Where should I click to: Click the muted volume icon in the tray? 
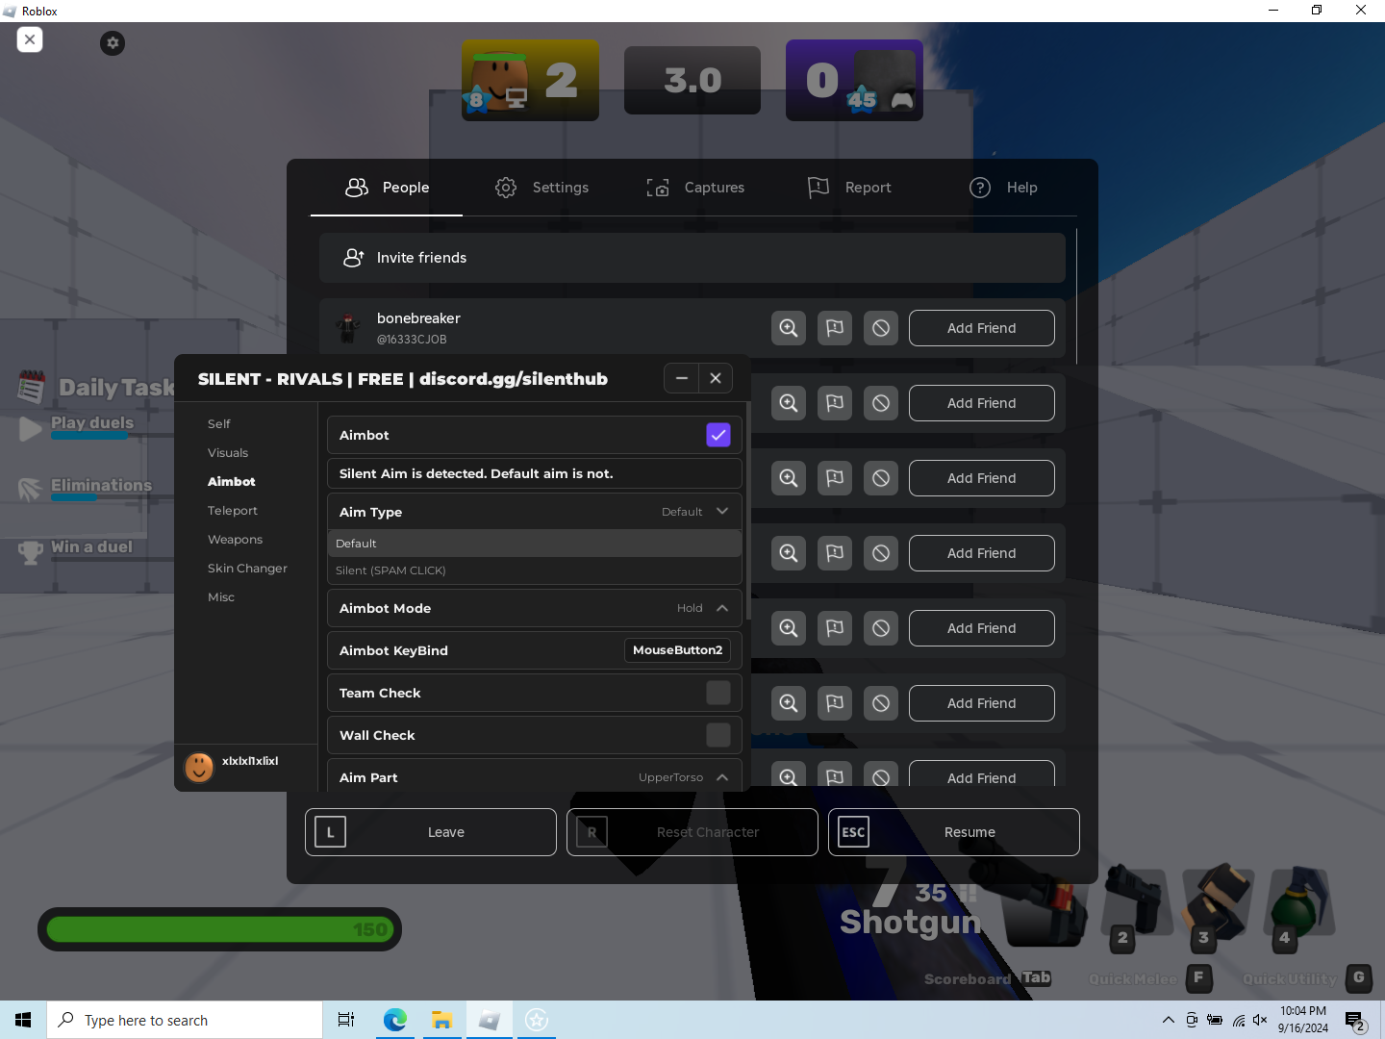[1260, 1020]
